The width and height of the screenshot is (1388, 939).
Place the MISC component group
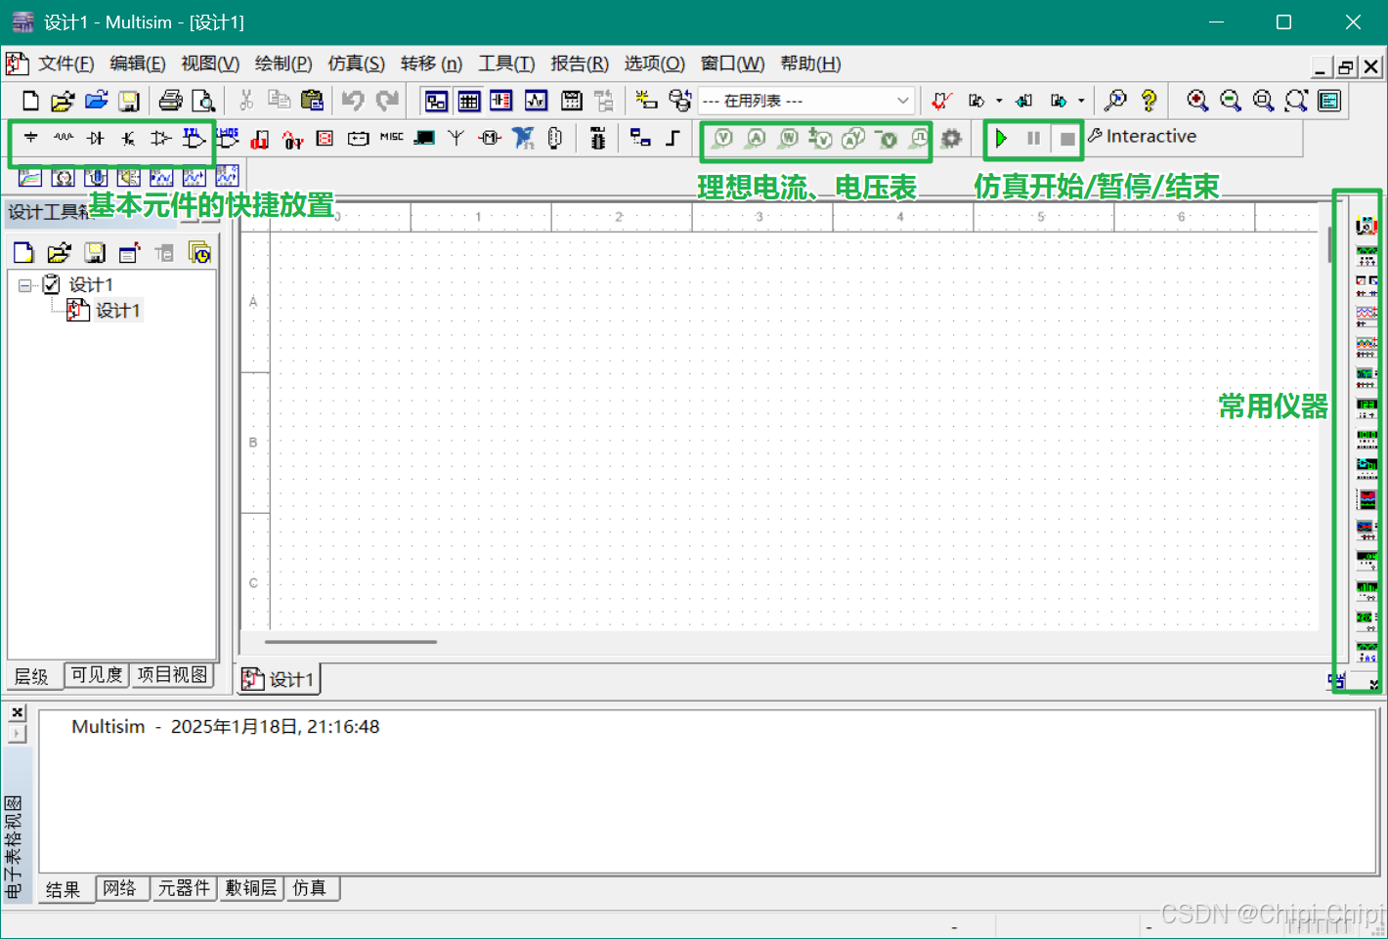tap(391, 138)
